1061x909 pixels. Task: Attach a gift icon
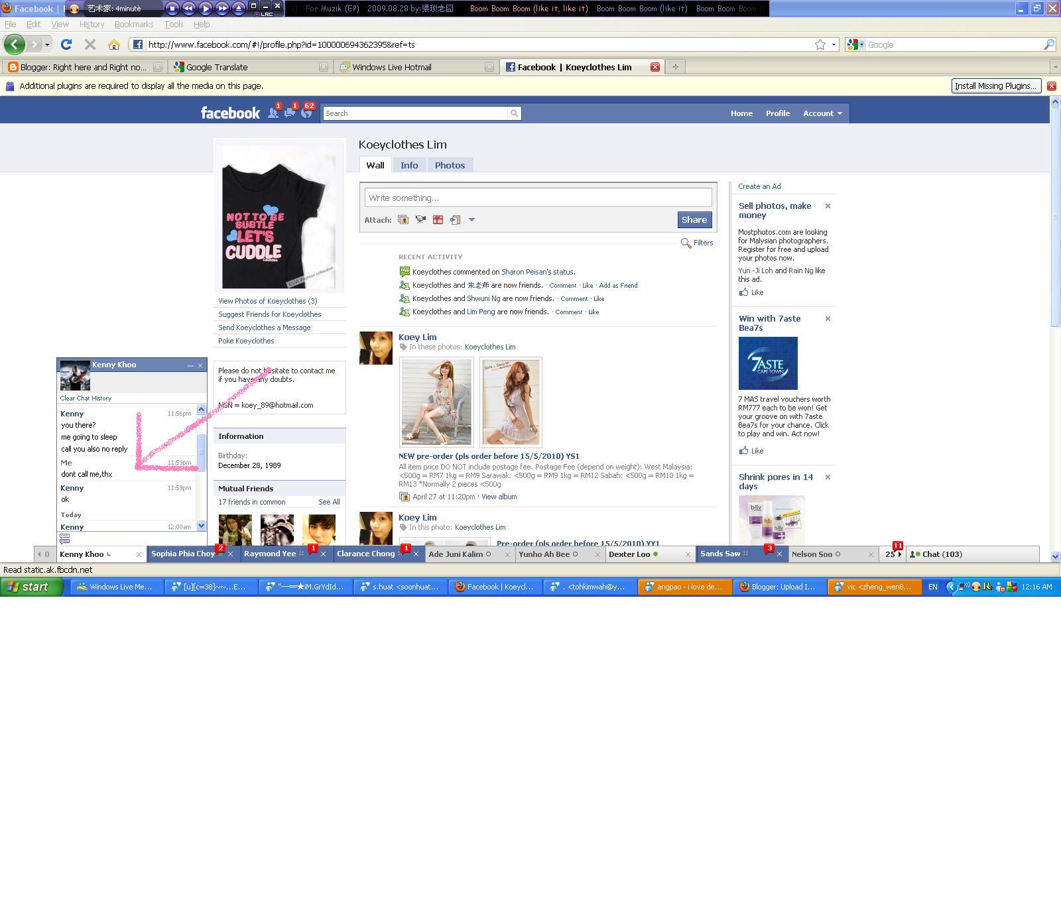click(438, 219)
